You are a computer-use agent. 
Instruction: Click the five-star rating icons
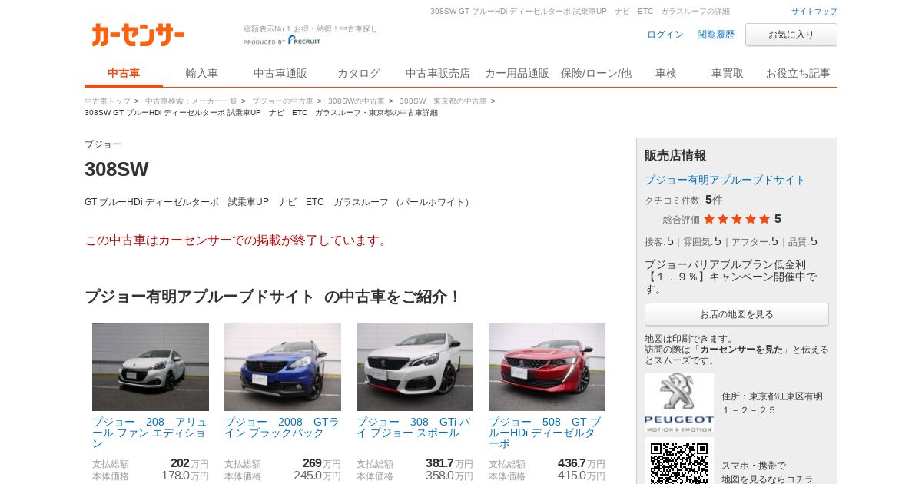coord(736,219)
